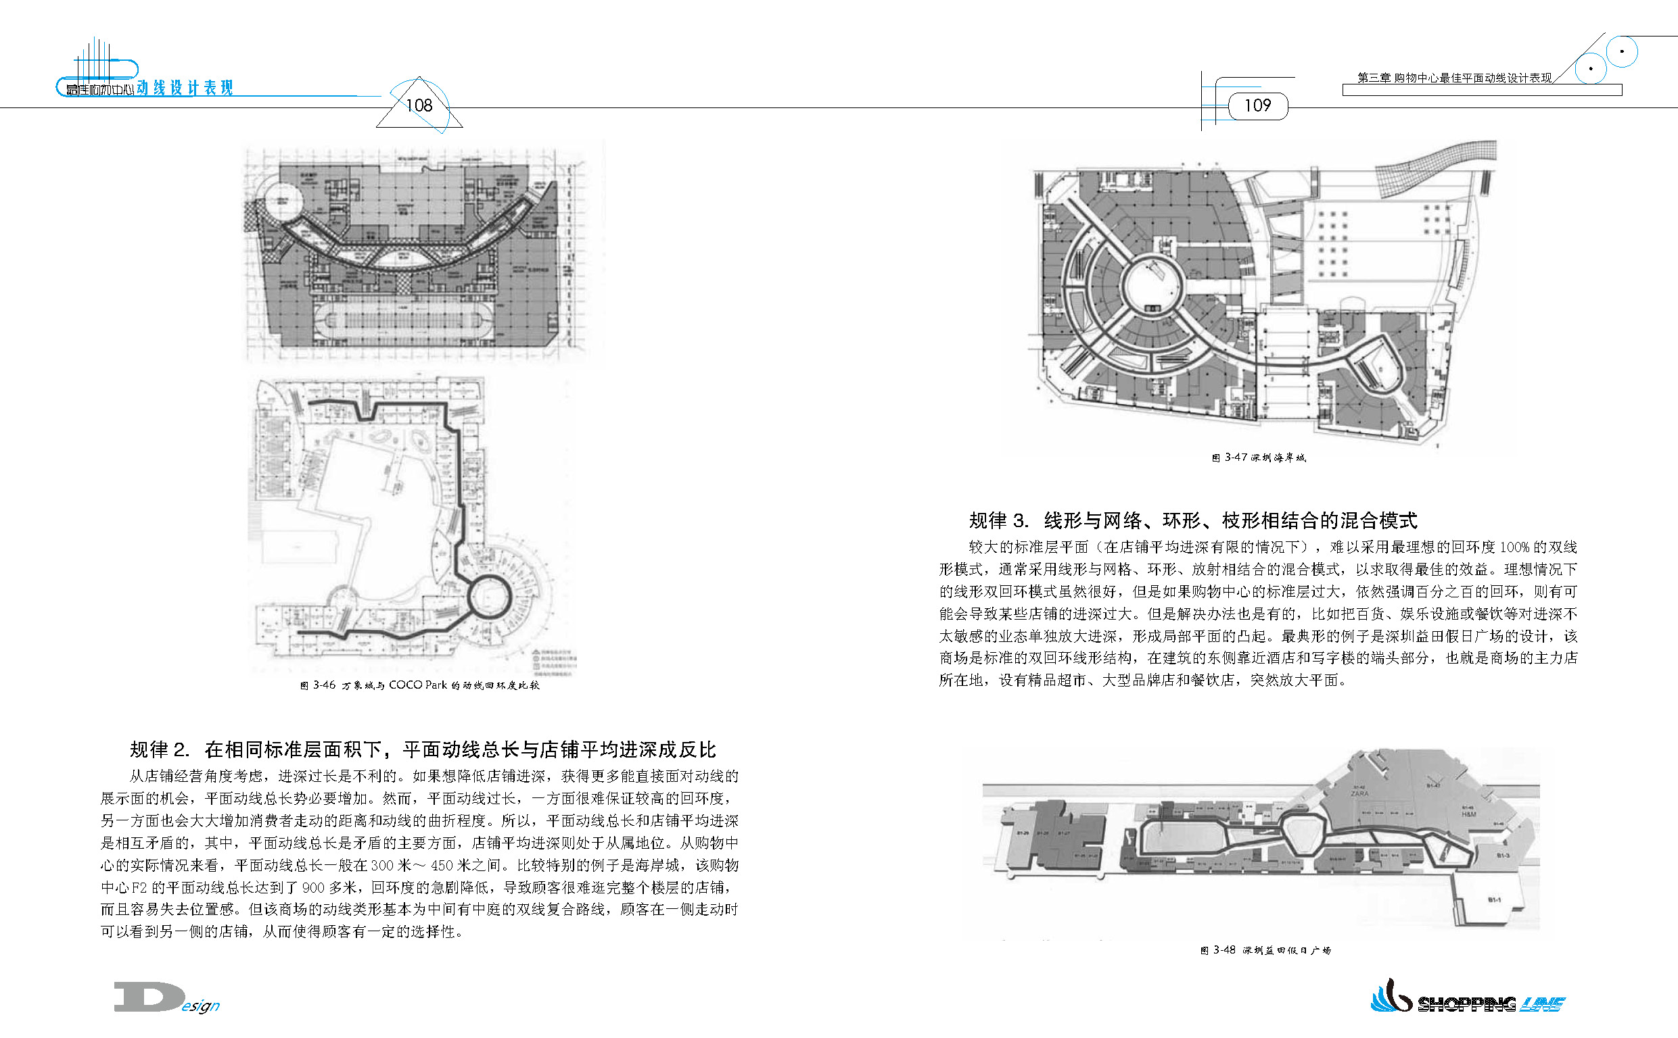Click the blue 动线设计表现 header title

185,88
